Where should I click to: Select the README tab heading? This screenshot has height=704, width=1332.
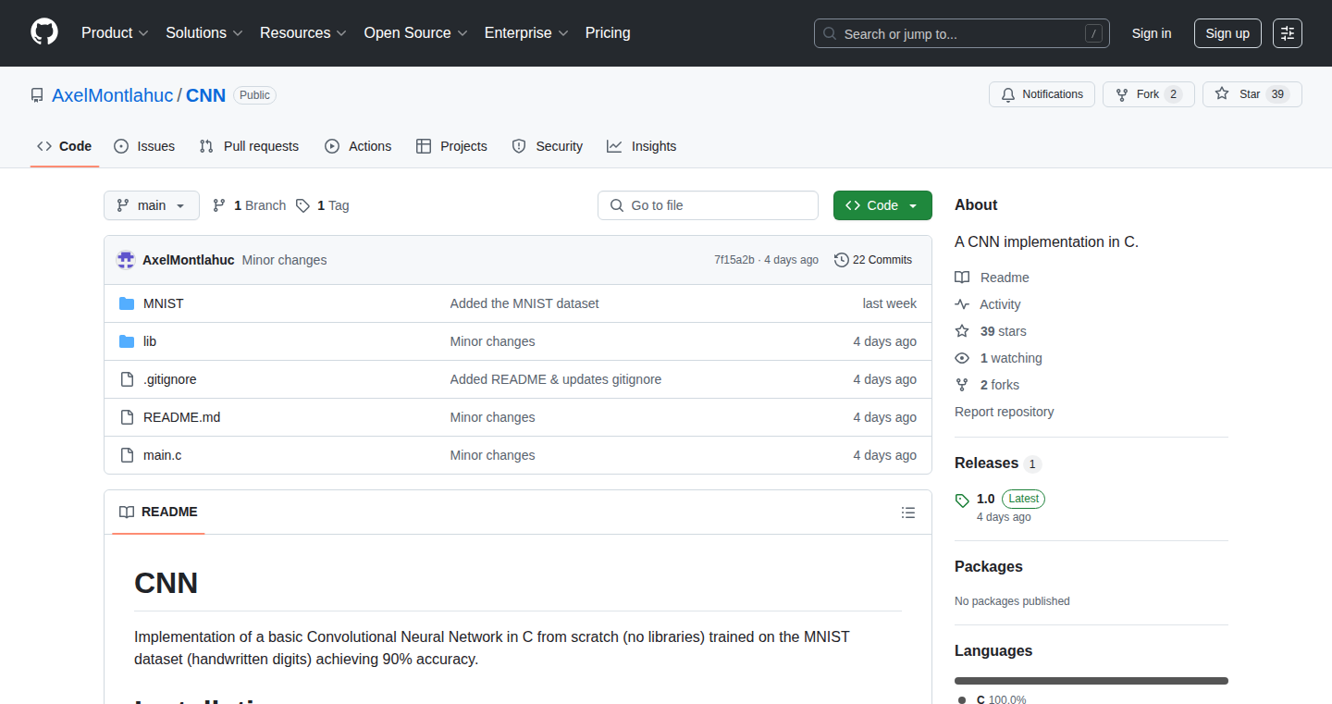(x=158, y=513)
